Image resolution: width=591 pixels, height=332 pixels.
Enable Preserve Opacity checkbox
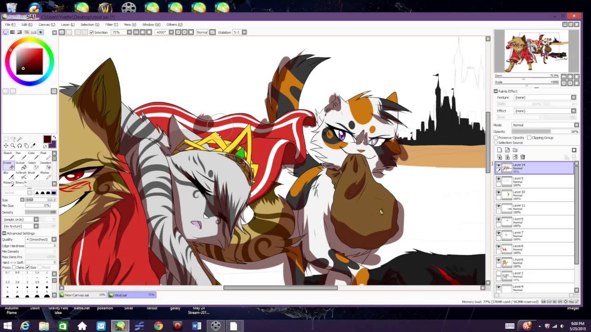tap(495, 137)
